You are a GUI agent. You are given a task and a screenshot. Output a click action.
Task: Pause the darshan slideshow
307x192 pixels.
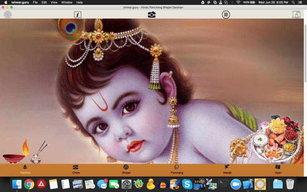click(226, 15)
